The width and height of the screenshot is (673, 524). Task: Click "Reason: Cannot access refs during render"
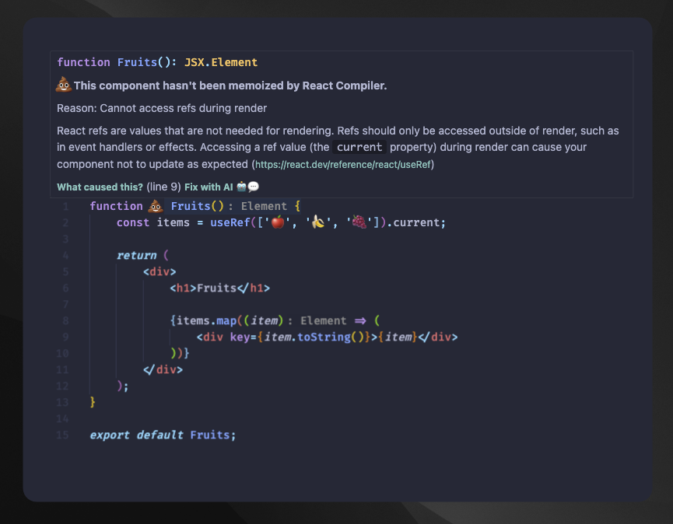pos(162,108)
